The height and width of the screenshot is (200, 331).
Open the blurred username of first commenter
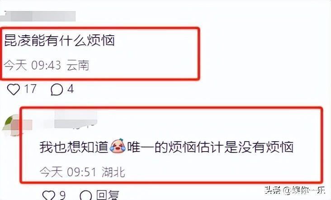pos(38,16)
